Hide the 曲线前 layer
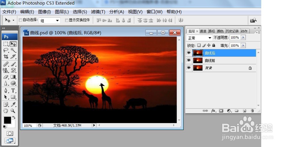 (189, 60)
